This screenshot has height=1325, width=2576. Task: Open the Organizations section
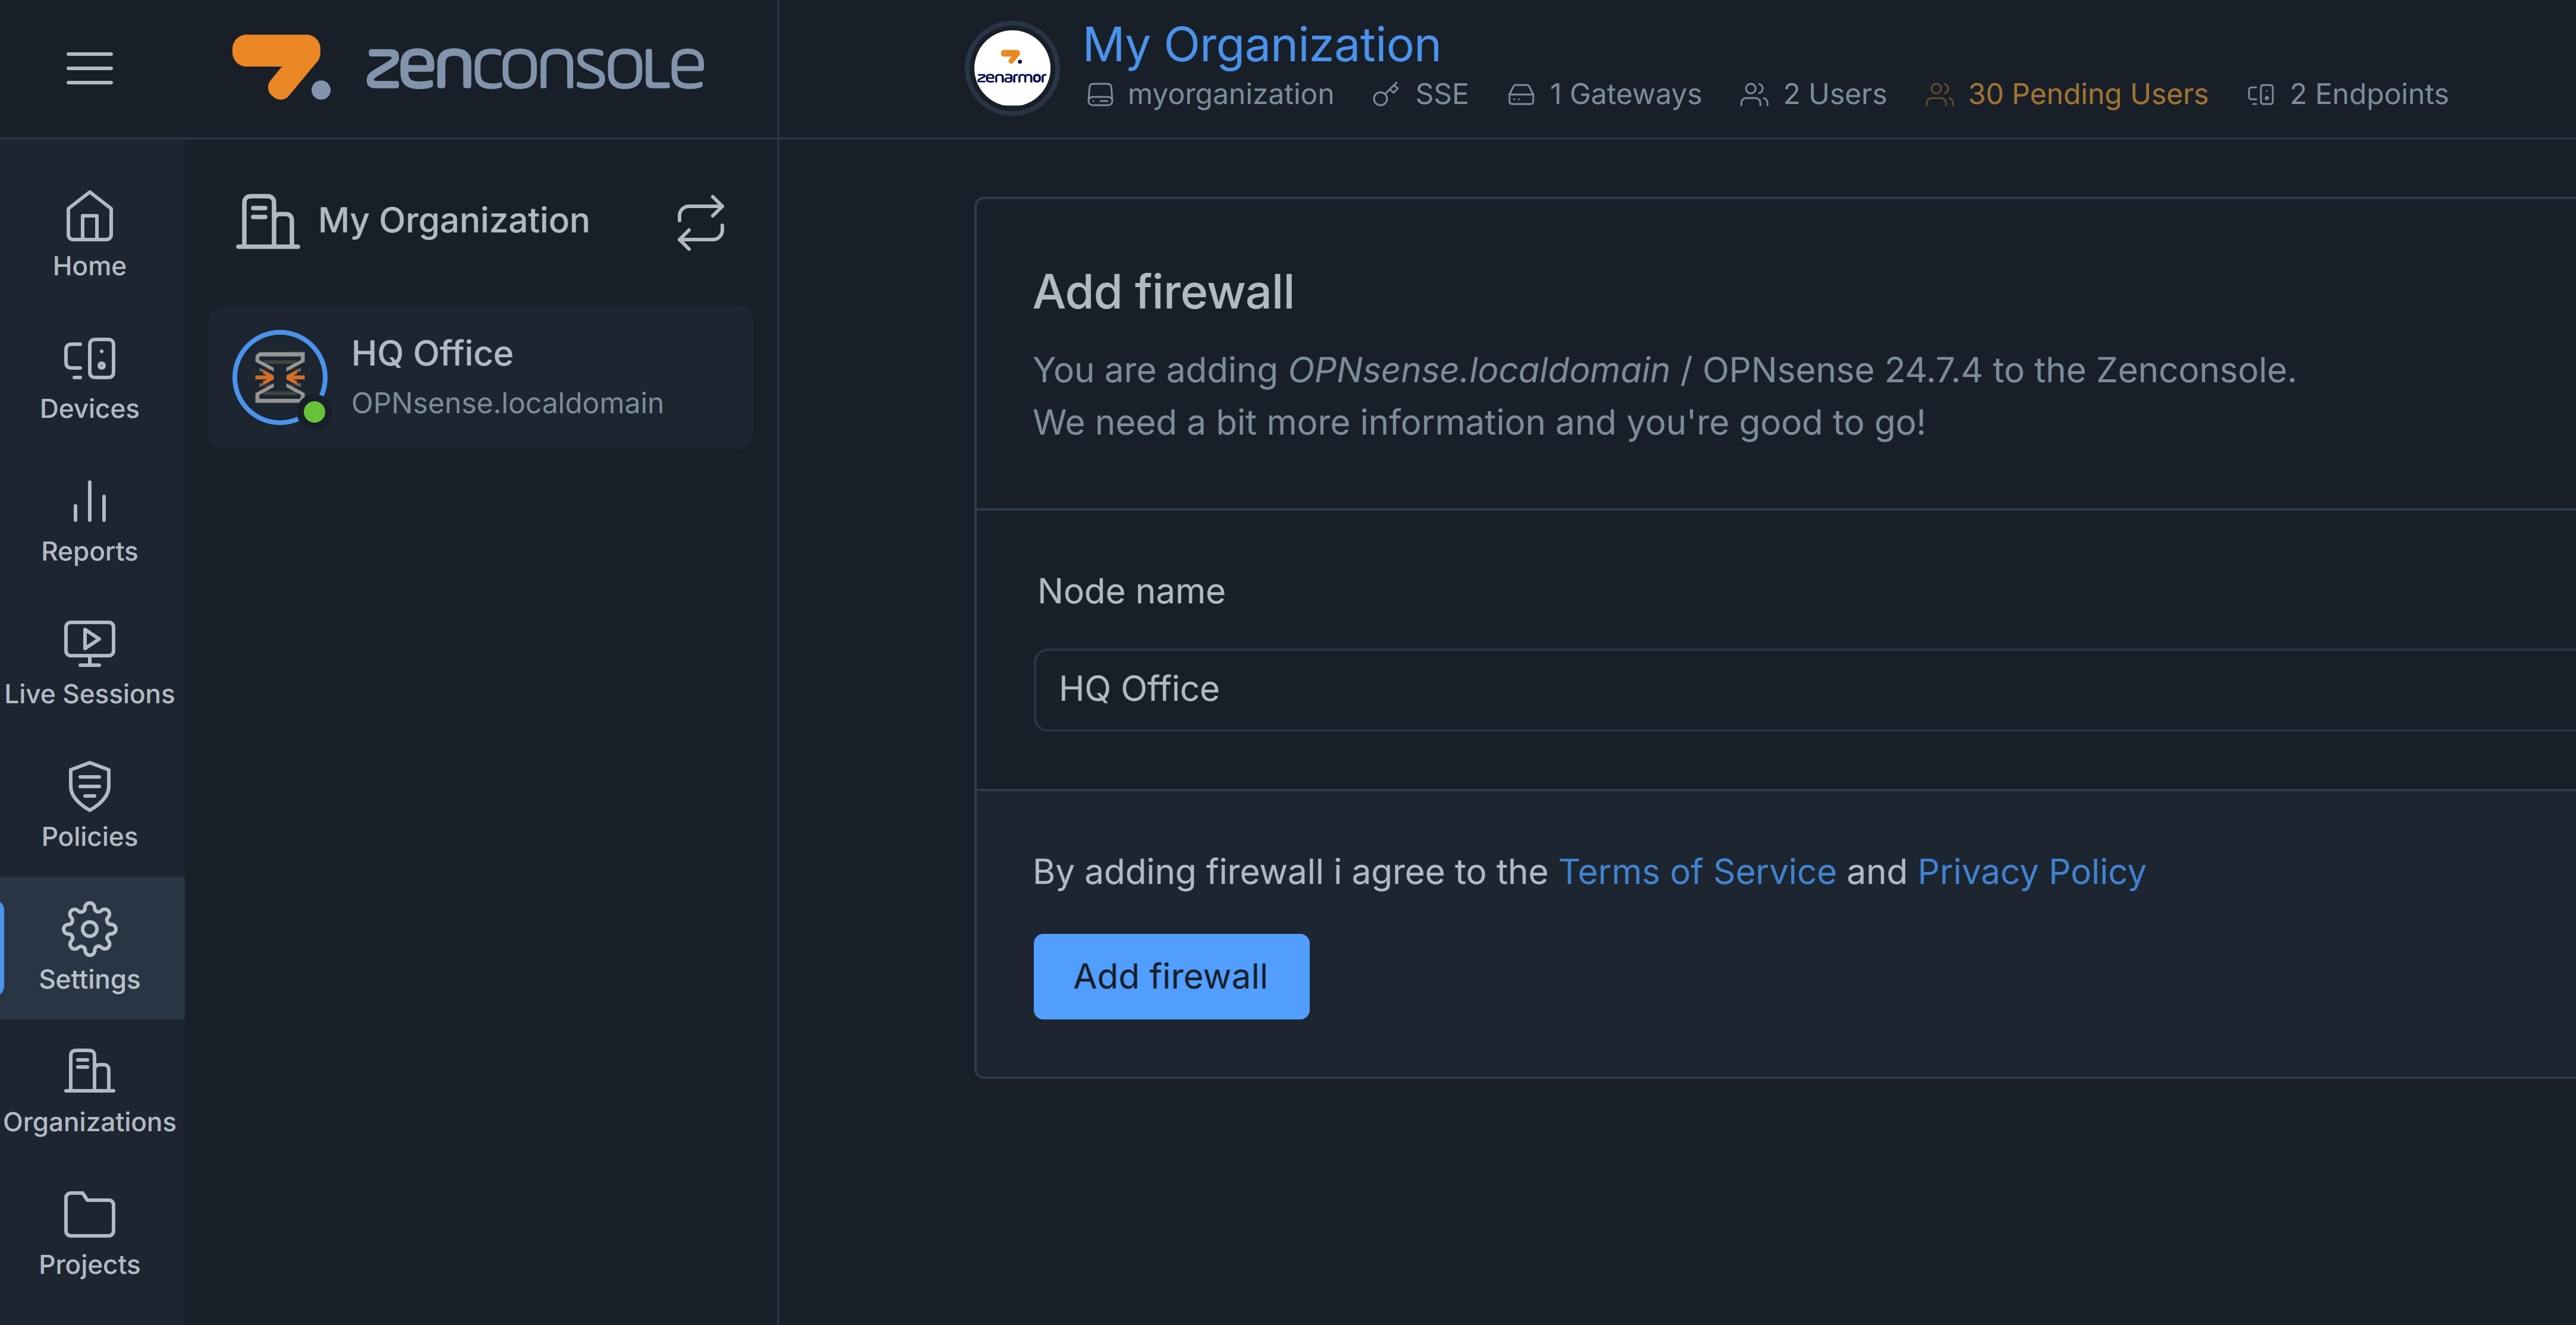tap(90, 1091)
